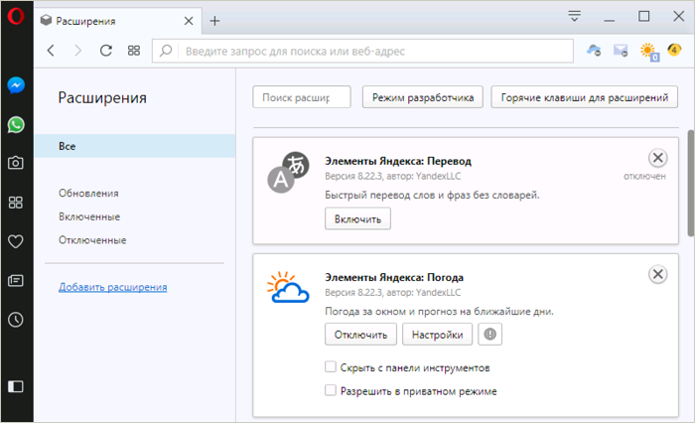
Task: Select the Включенные category
Action: pos(89,216)
